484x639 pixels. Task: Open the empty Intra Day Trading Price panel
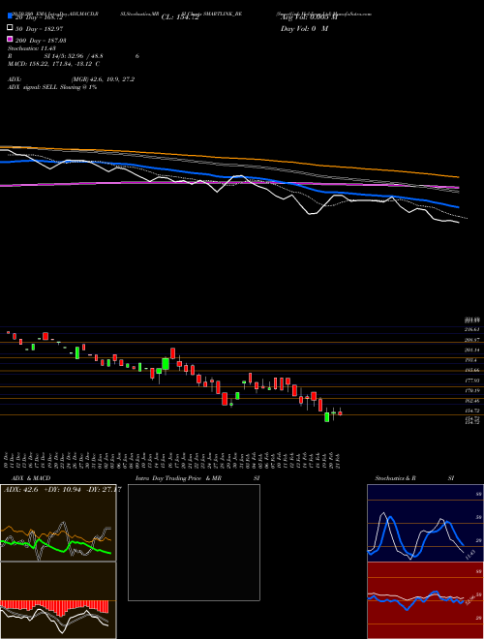pyautogui.click(x=194, y=542)
